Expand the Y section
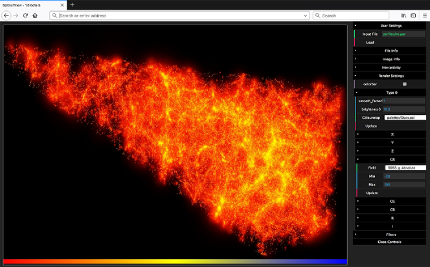Image resolution: width=430 pixels, height=267 pixels. (x=392, y=143)
